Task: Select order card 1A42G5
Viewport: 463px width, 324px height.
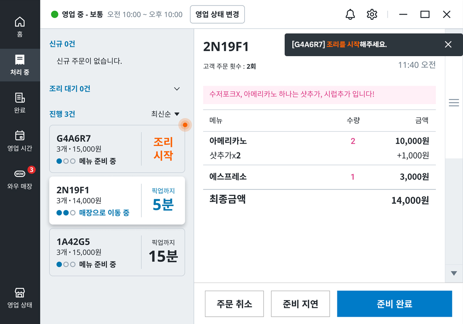Action: [117, 252]
